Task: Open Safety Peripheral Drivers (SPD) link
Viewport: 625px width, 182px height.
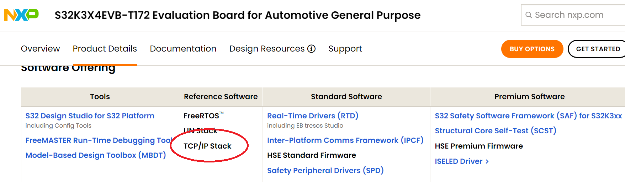Action: click(x=325, y=171)
